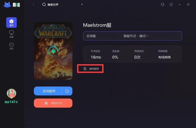Switch to the 电脑 computer sidebar section
The width and height of the screenshot is (196, 128).
click(x=11, y=34)
